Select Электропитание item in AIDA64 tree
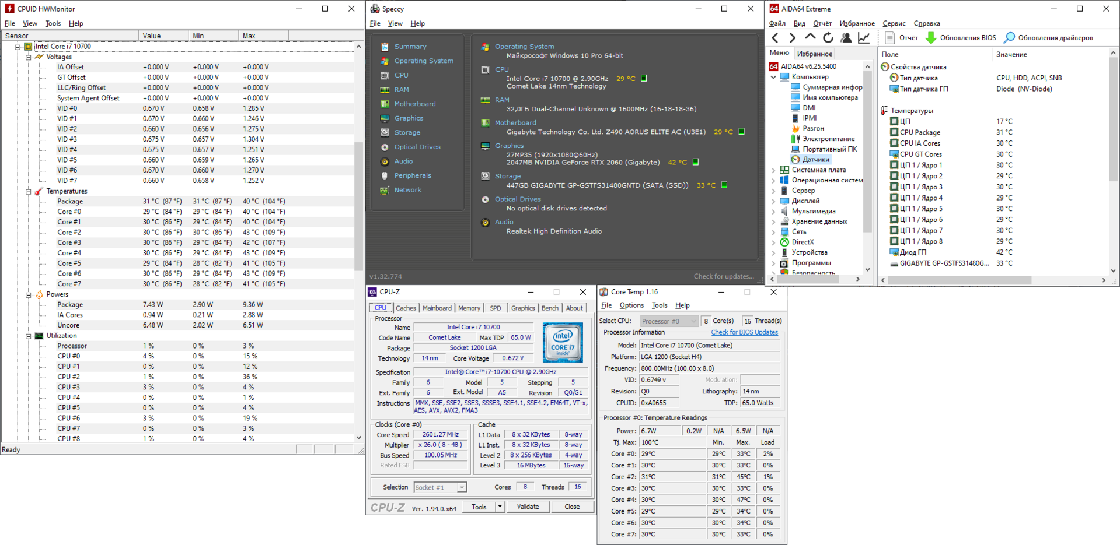 [828, 139]
